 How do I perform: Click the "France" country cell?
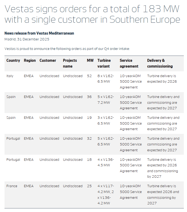[x=12, y=186]
